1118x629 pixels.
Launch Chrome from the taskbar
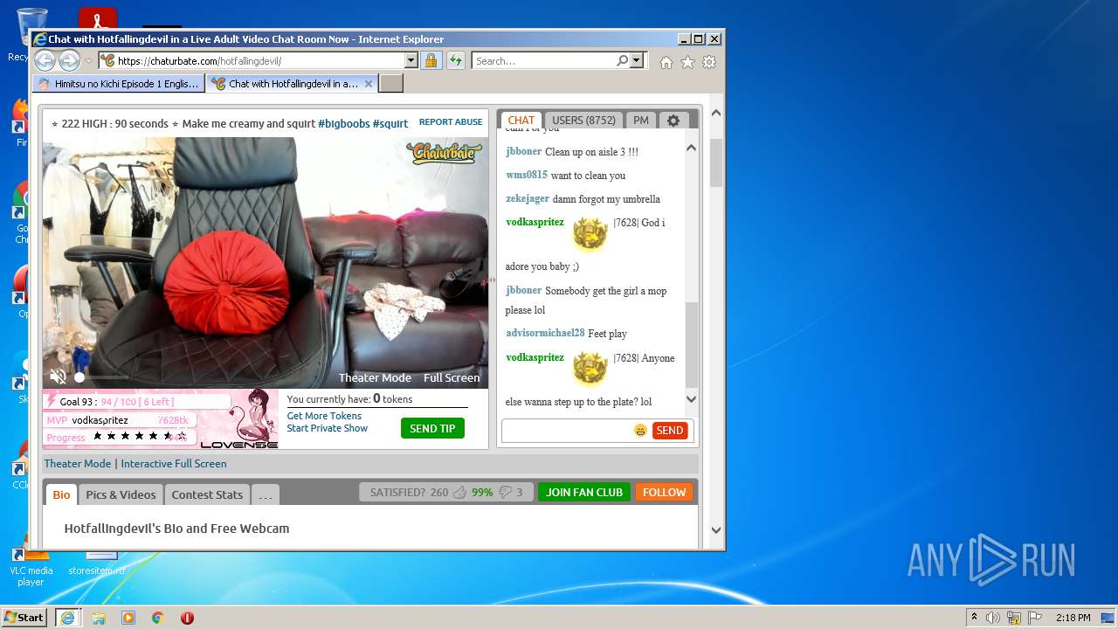[x=158, y=618]
